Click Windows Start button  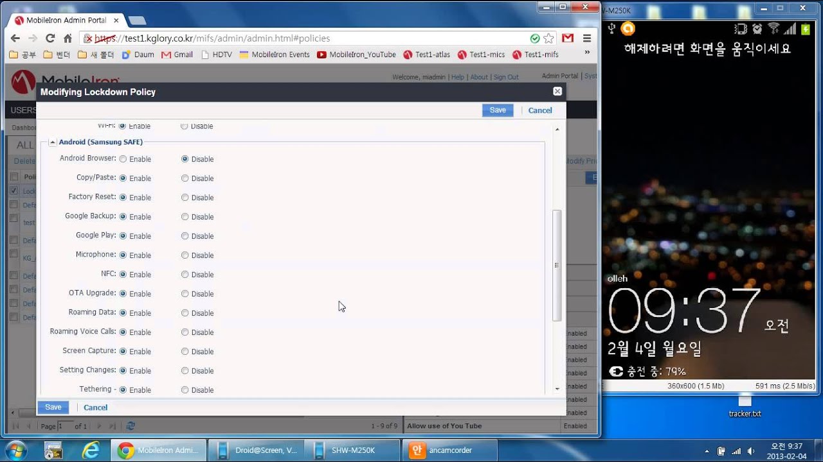17,450
